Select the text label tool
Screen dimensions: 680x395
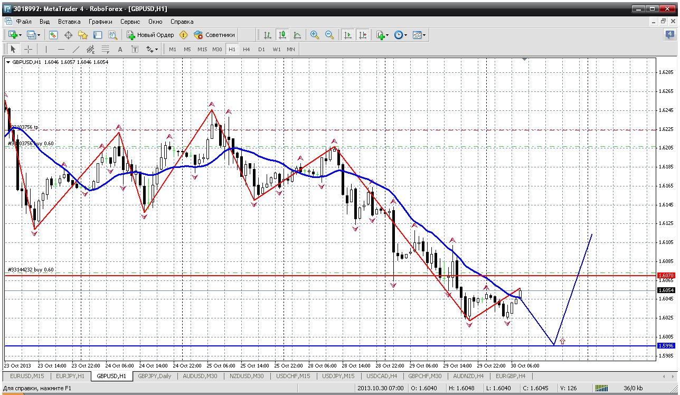click(135, 49)
